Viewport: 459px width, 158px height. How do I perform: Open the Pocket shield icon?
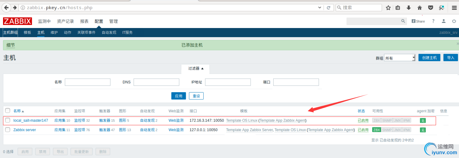(x=431, y=7)
